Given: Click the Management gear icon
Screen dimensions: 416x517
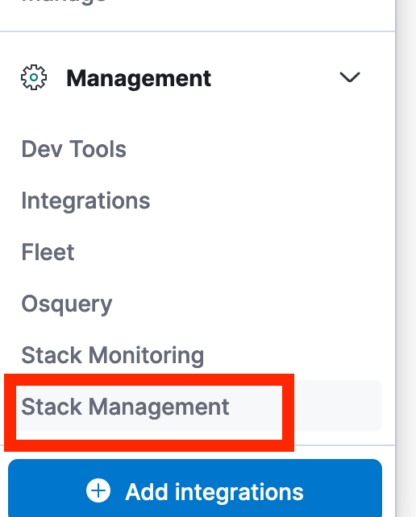Looking at the screenshot, I should point(34,77).
